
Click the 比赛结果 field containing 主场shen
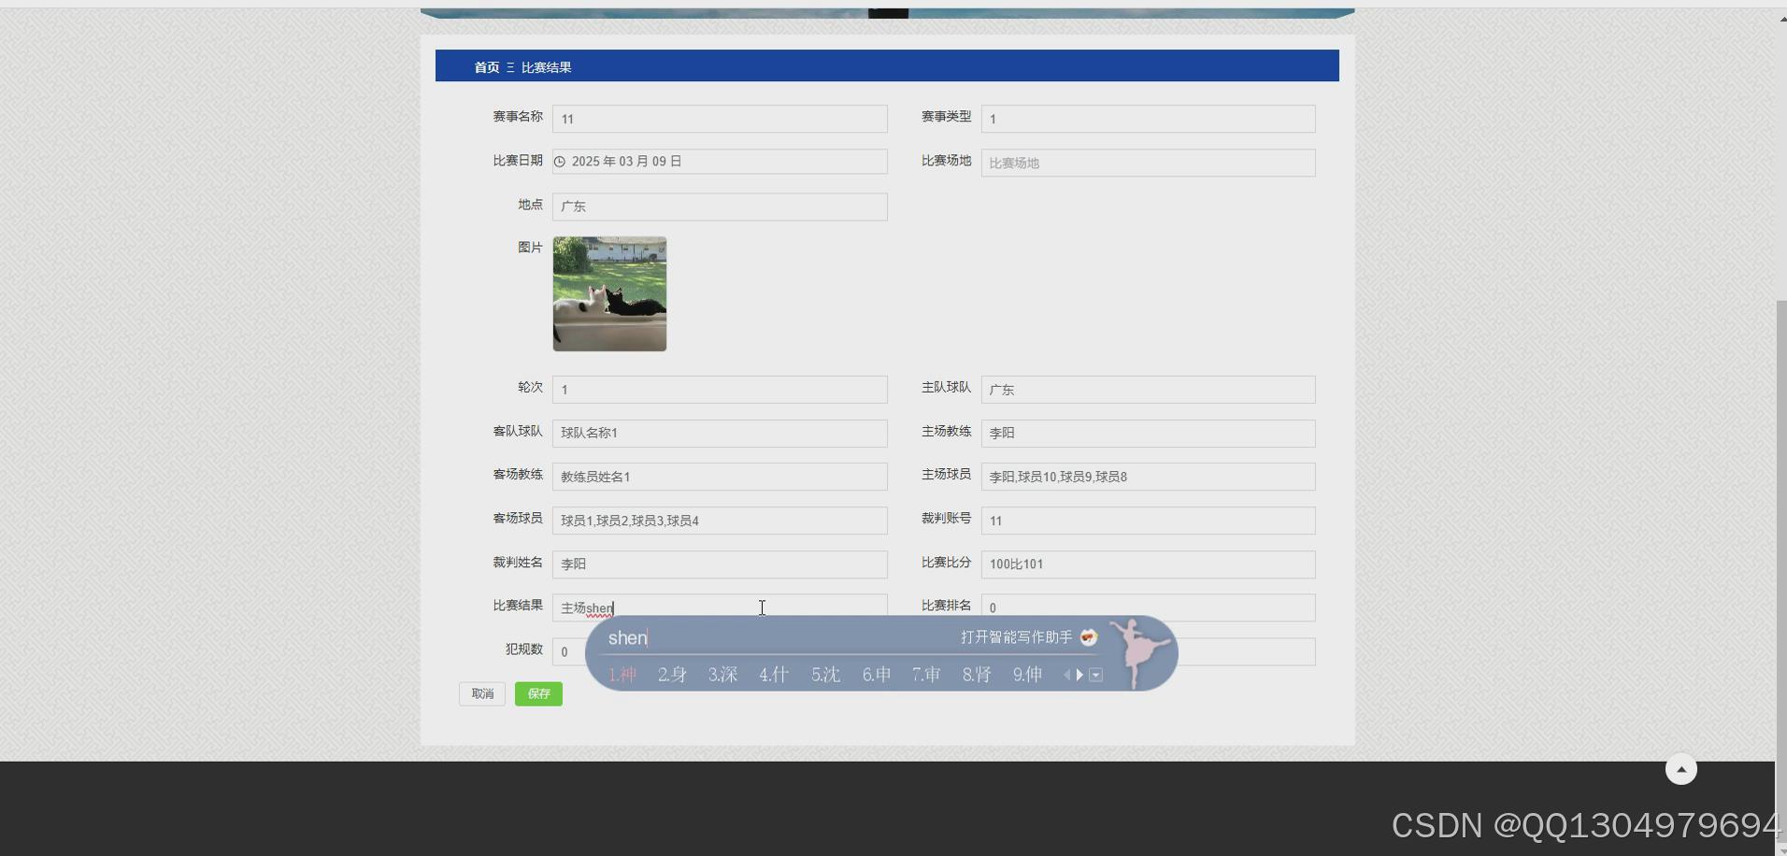[720, 607]
